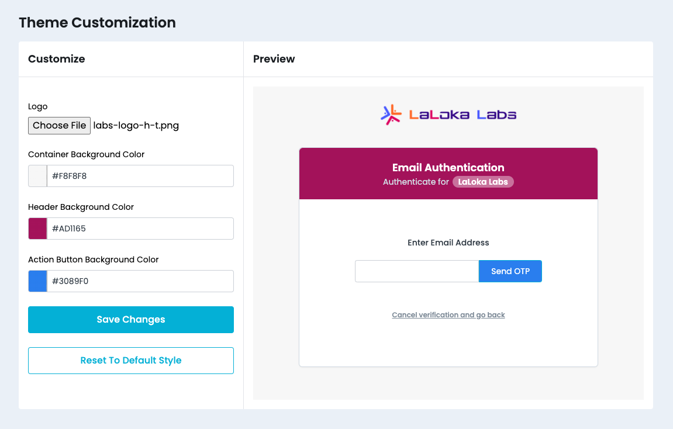Focus the #F8F8F8 container color hex field

point(140,176)
